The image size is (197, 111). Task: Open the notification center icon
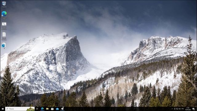pyautogui.click(x=194, y=109)
